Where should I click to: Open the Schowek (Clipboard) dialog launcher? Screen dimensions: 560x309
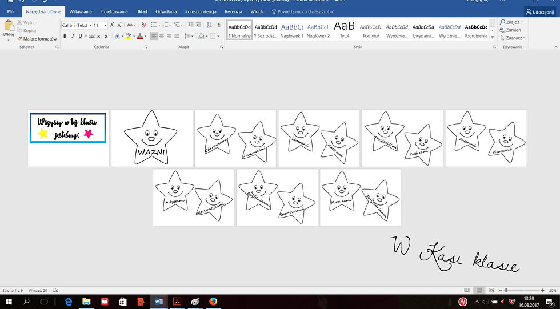tap(57, 47)
